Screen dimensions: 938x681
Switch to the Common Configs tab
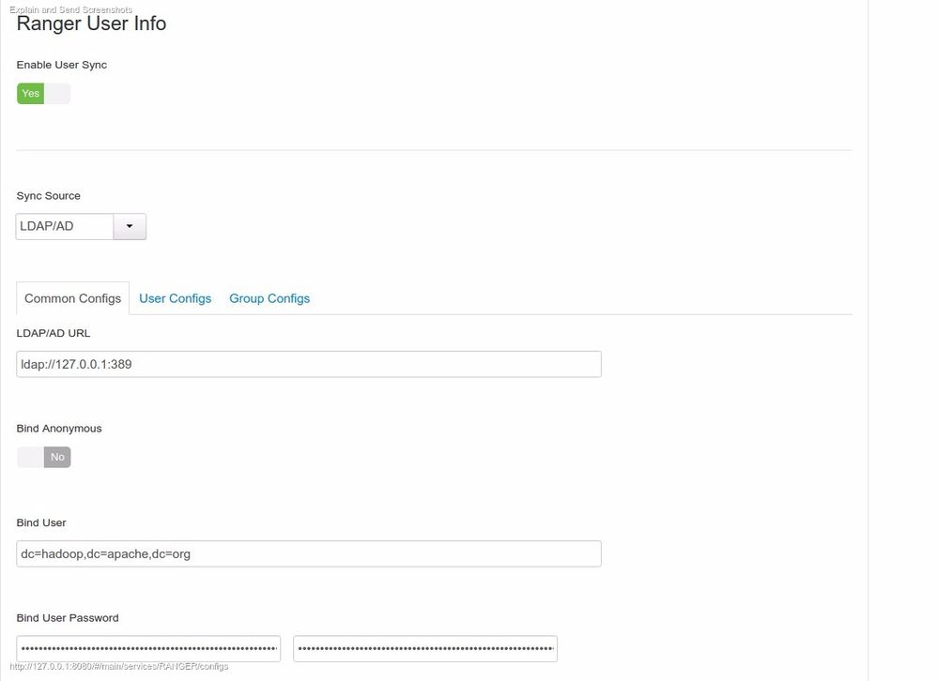72,298
